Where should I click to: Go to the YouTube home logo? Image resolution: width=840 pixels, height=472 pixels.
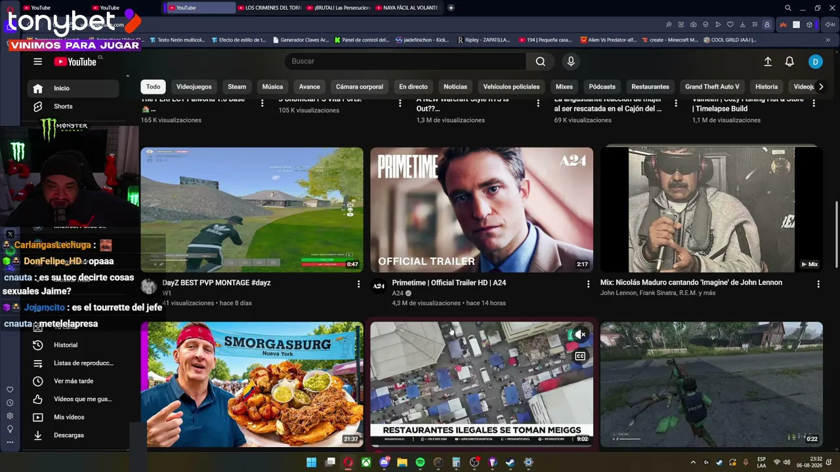[75, 62]
